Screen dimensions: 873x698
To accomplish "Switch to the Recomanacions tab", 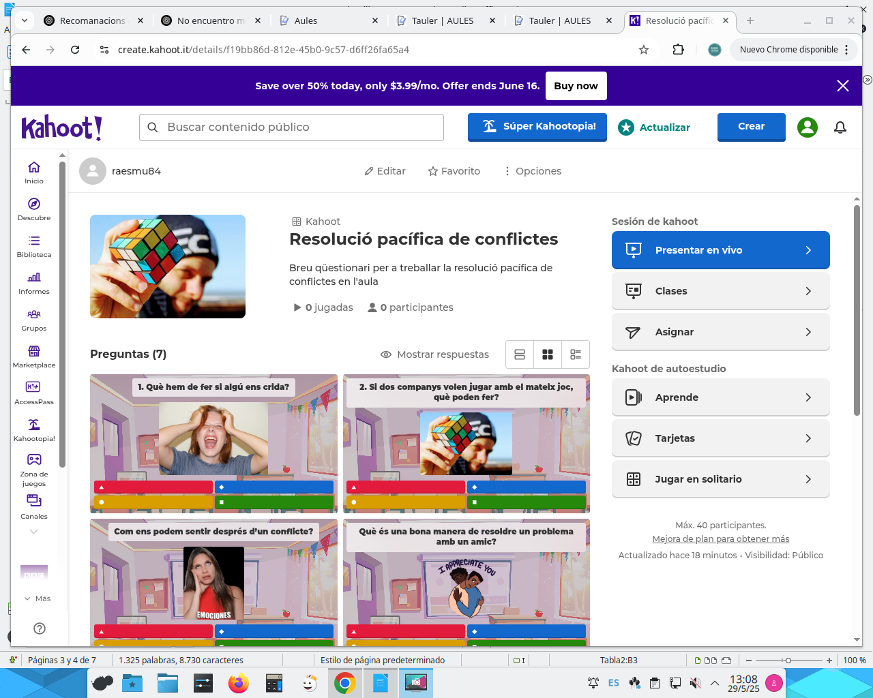I will tap(92, 20).
